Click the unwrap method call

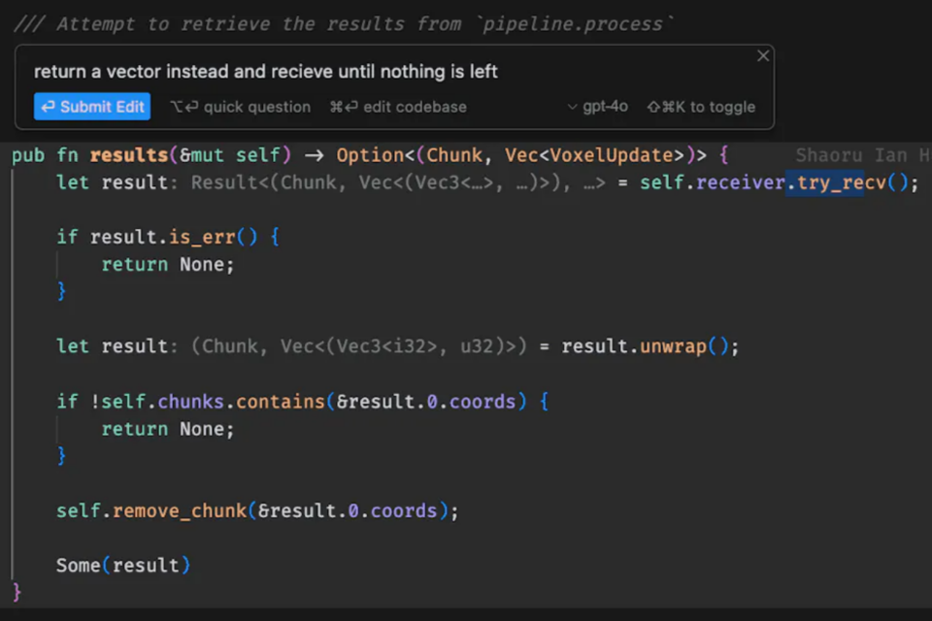click(x=672, y=346)
